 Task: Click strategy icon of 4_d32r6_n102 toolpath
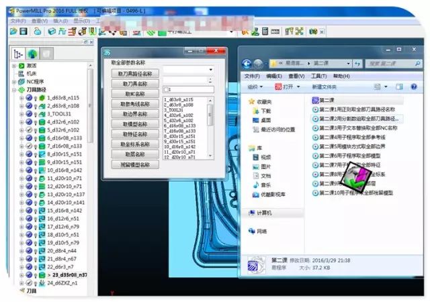pyautogui.click(x=42, y=122)
